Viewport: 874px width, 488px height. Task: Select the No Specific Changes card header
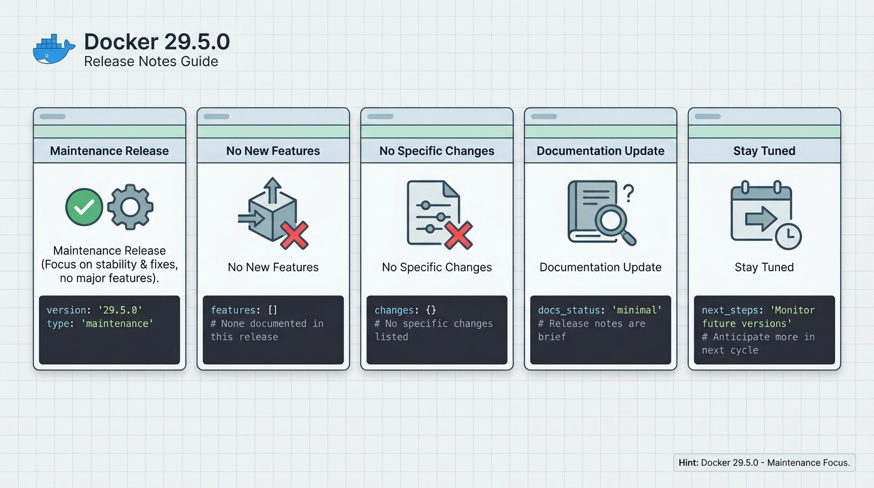click(x=437, y=151)
